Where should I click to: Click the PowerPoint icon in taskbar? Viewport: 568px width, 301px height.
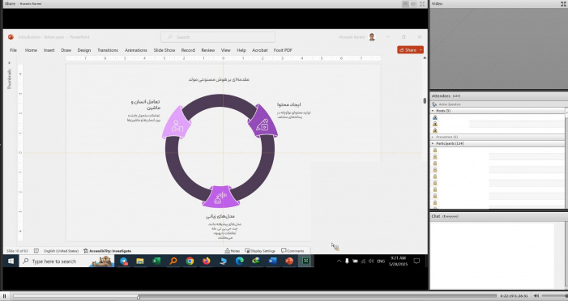pos(289,261)
